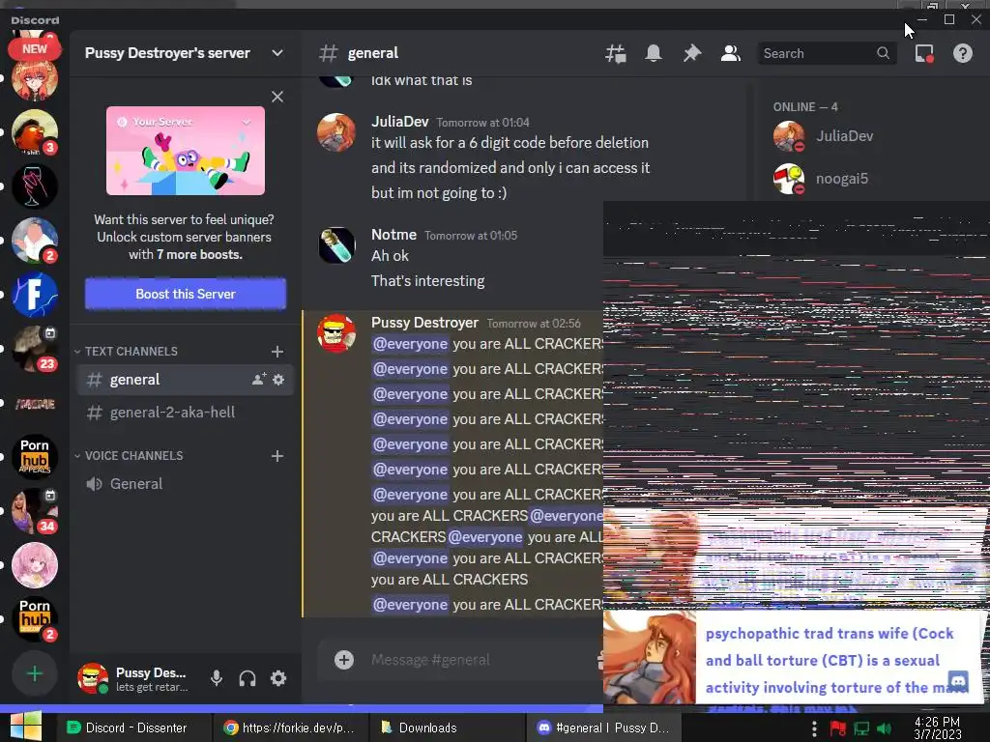The width and height of the screenshot is (990, 742).
Task: Click Pussy Destroyer username in chat
Action: click(425, 323)
